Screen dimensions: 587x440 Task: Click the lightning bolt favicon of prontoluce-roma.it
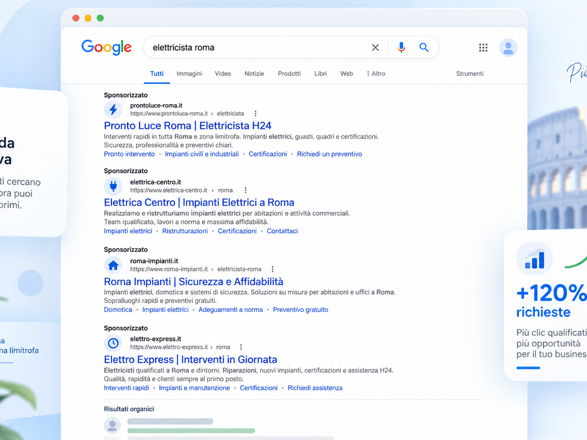tap(113, 109)
